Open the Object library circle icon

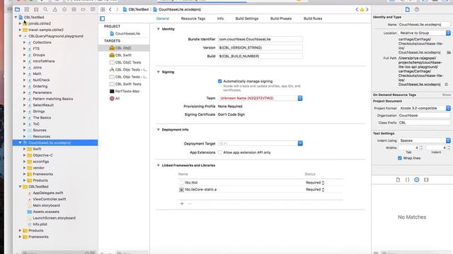417,180
